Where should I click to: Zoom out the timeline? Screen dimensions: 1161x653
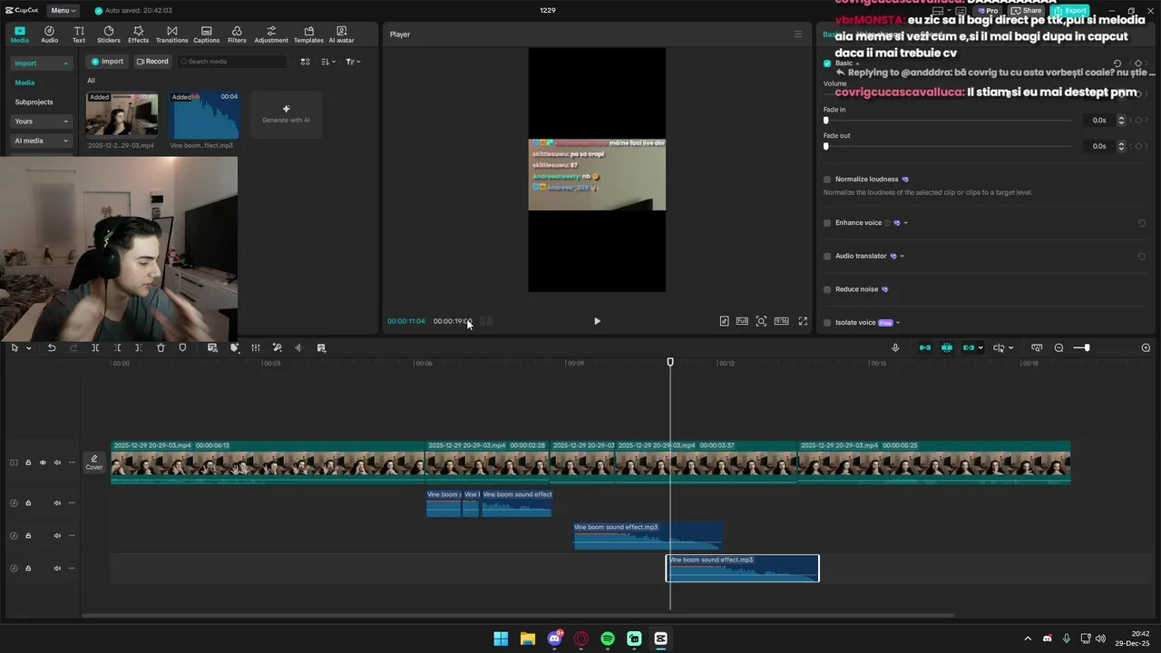tap(1059, 348)
